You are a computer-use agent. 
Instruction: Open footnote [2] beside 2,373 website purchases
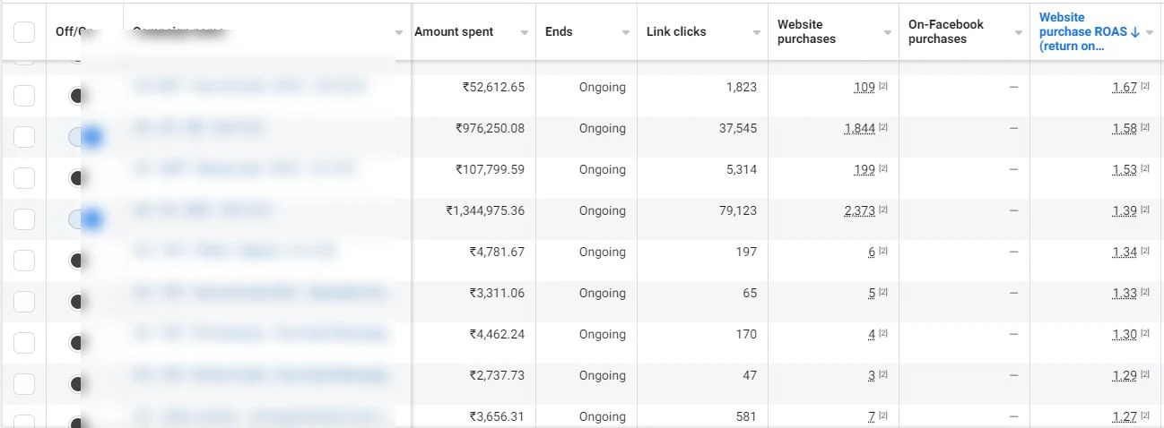click(x=883, y=210)
